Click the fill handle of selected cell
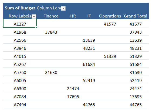The image size is (152, 110). 36,27
